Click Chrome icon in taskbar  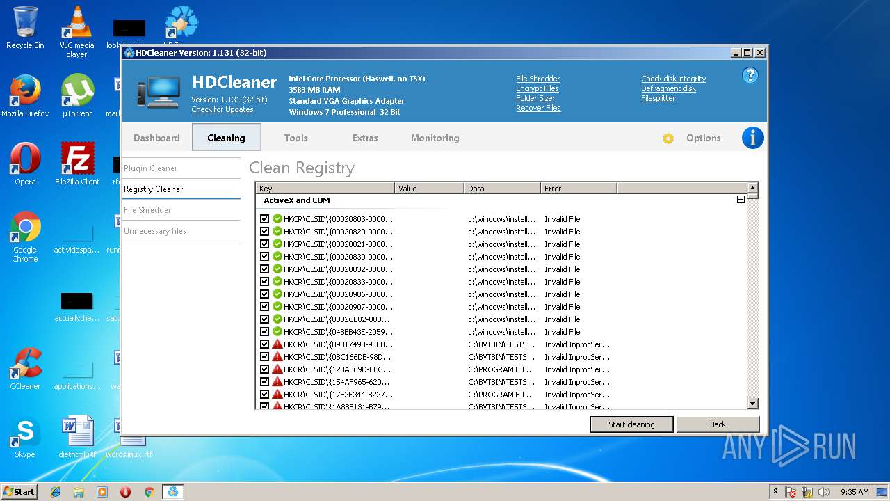click(149, 492)
